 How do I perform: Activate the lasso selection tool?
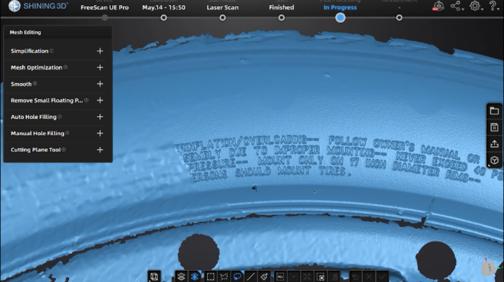pos(238,276)
